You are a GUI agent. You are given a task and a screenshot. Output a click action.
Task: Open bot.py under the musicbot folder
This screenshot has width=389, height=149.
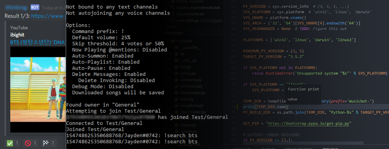[x=186, y=67]
